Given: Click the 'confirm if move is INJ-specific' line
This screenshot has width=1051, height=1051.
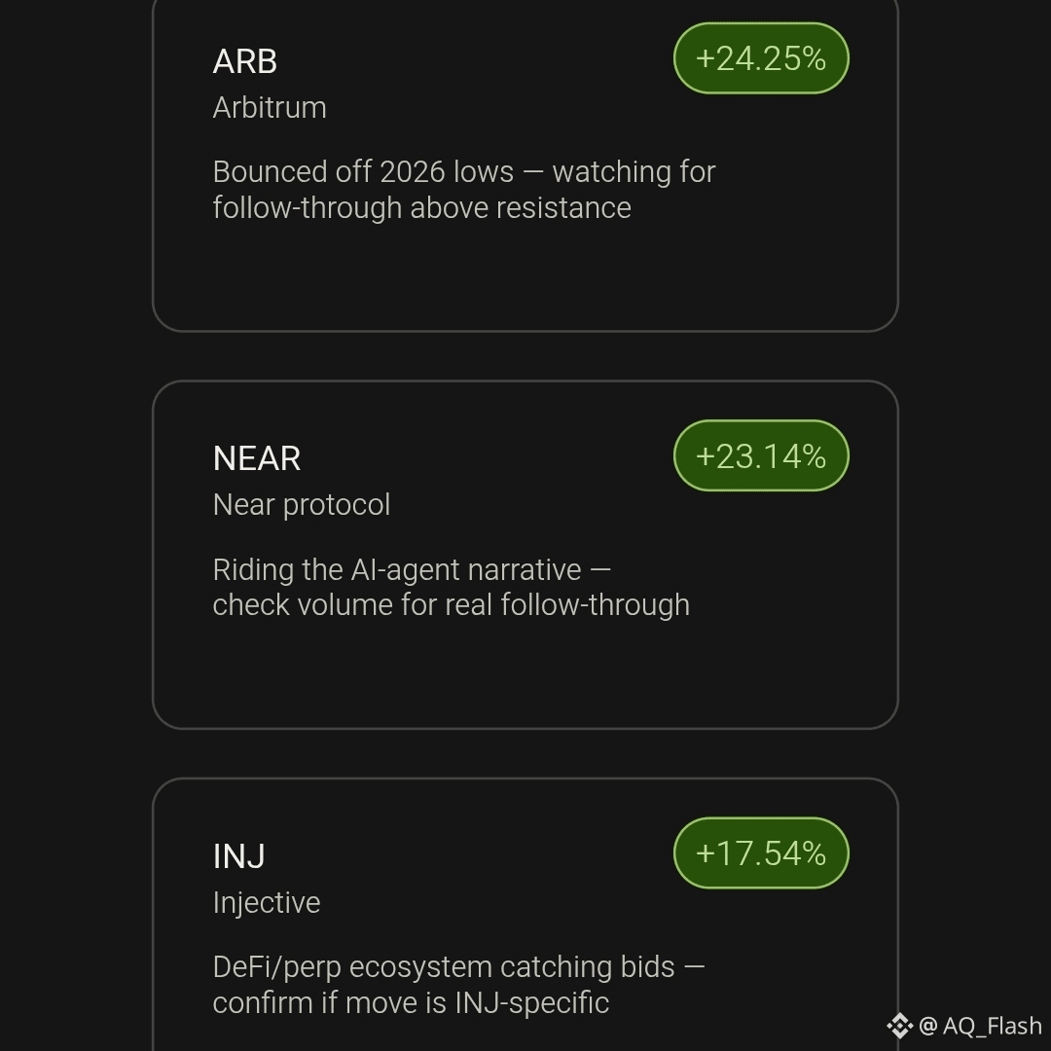Looking at the screenshot, I should coord(411,1003).
